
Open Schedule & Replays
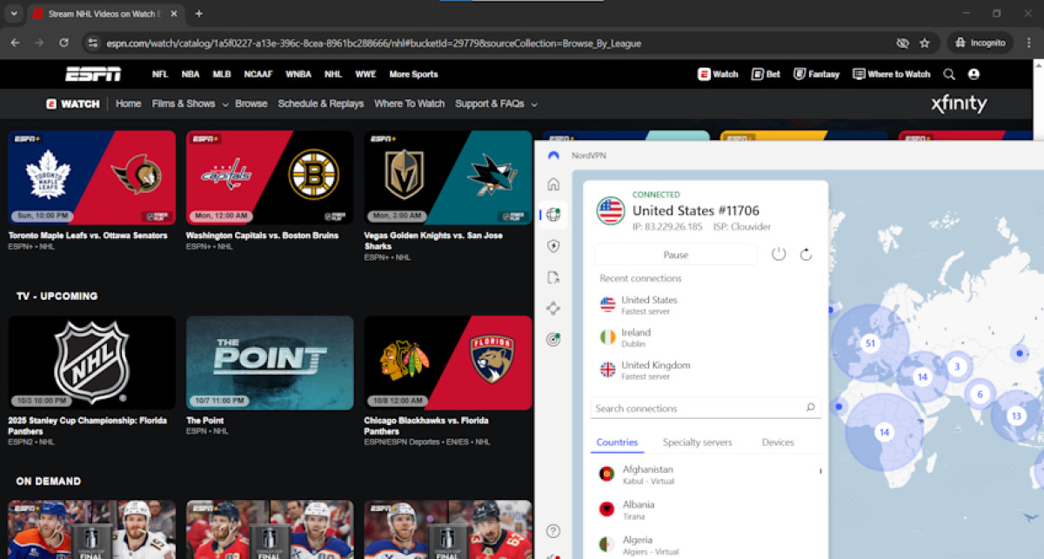pyautogui.click(x=321, y=103)
